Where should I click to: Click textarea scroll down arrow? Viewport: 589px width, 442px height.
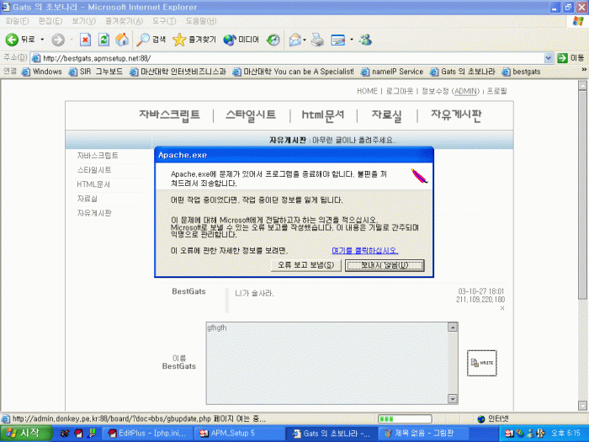[x=453, y=399]
